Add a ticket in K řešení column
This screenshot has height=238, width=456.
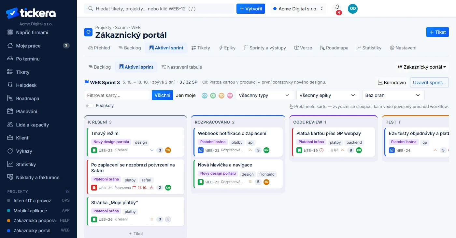(x=135, y=233)
